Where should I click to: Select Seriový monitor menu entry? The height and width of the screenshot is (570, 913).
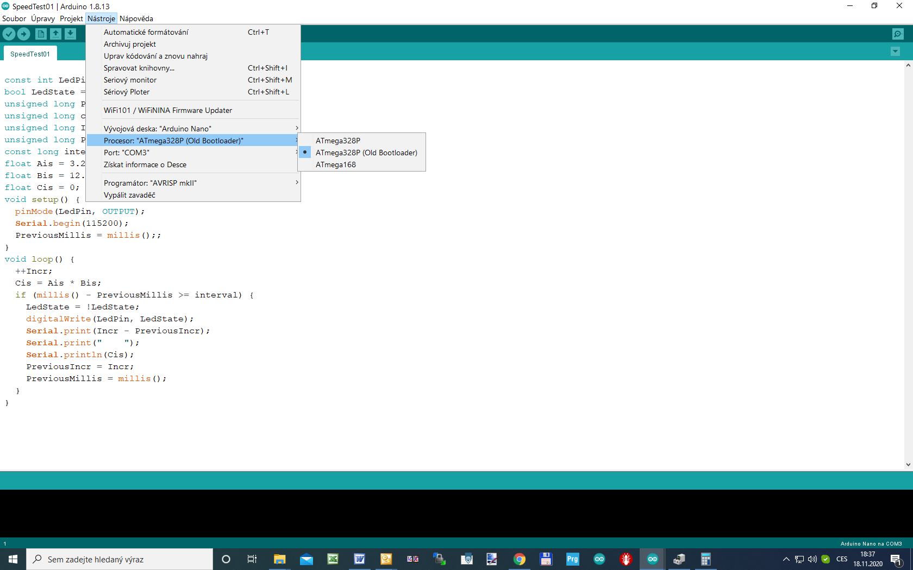pos(130,80)
